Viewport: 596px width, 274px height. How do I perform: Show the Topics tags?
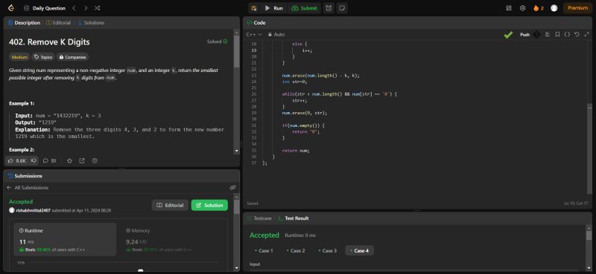[43, 57]
